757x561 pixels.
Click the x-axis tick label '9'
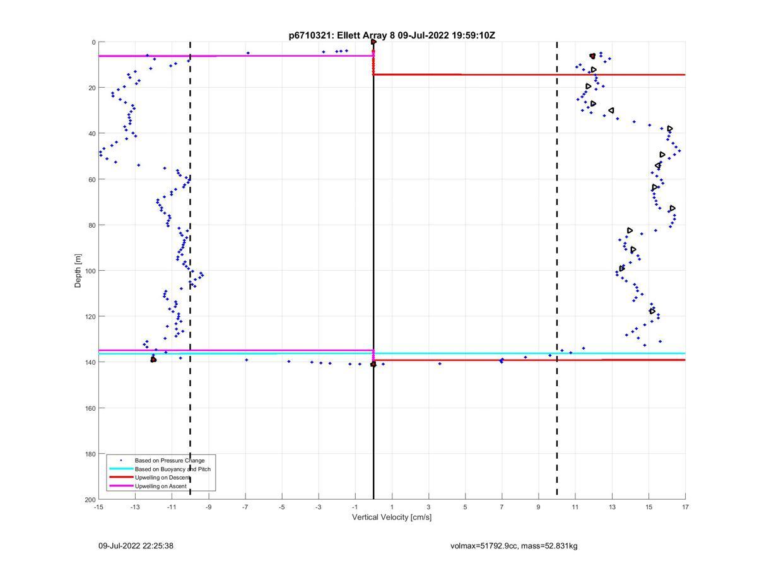(x=539, y=507)
